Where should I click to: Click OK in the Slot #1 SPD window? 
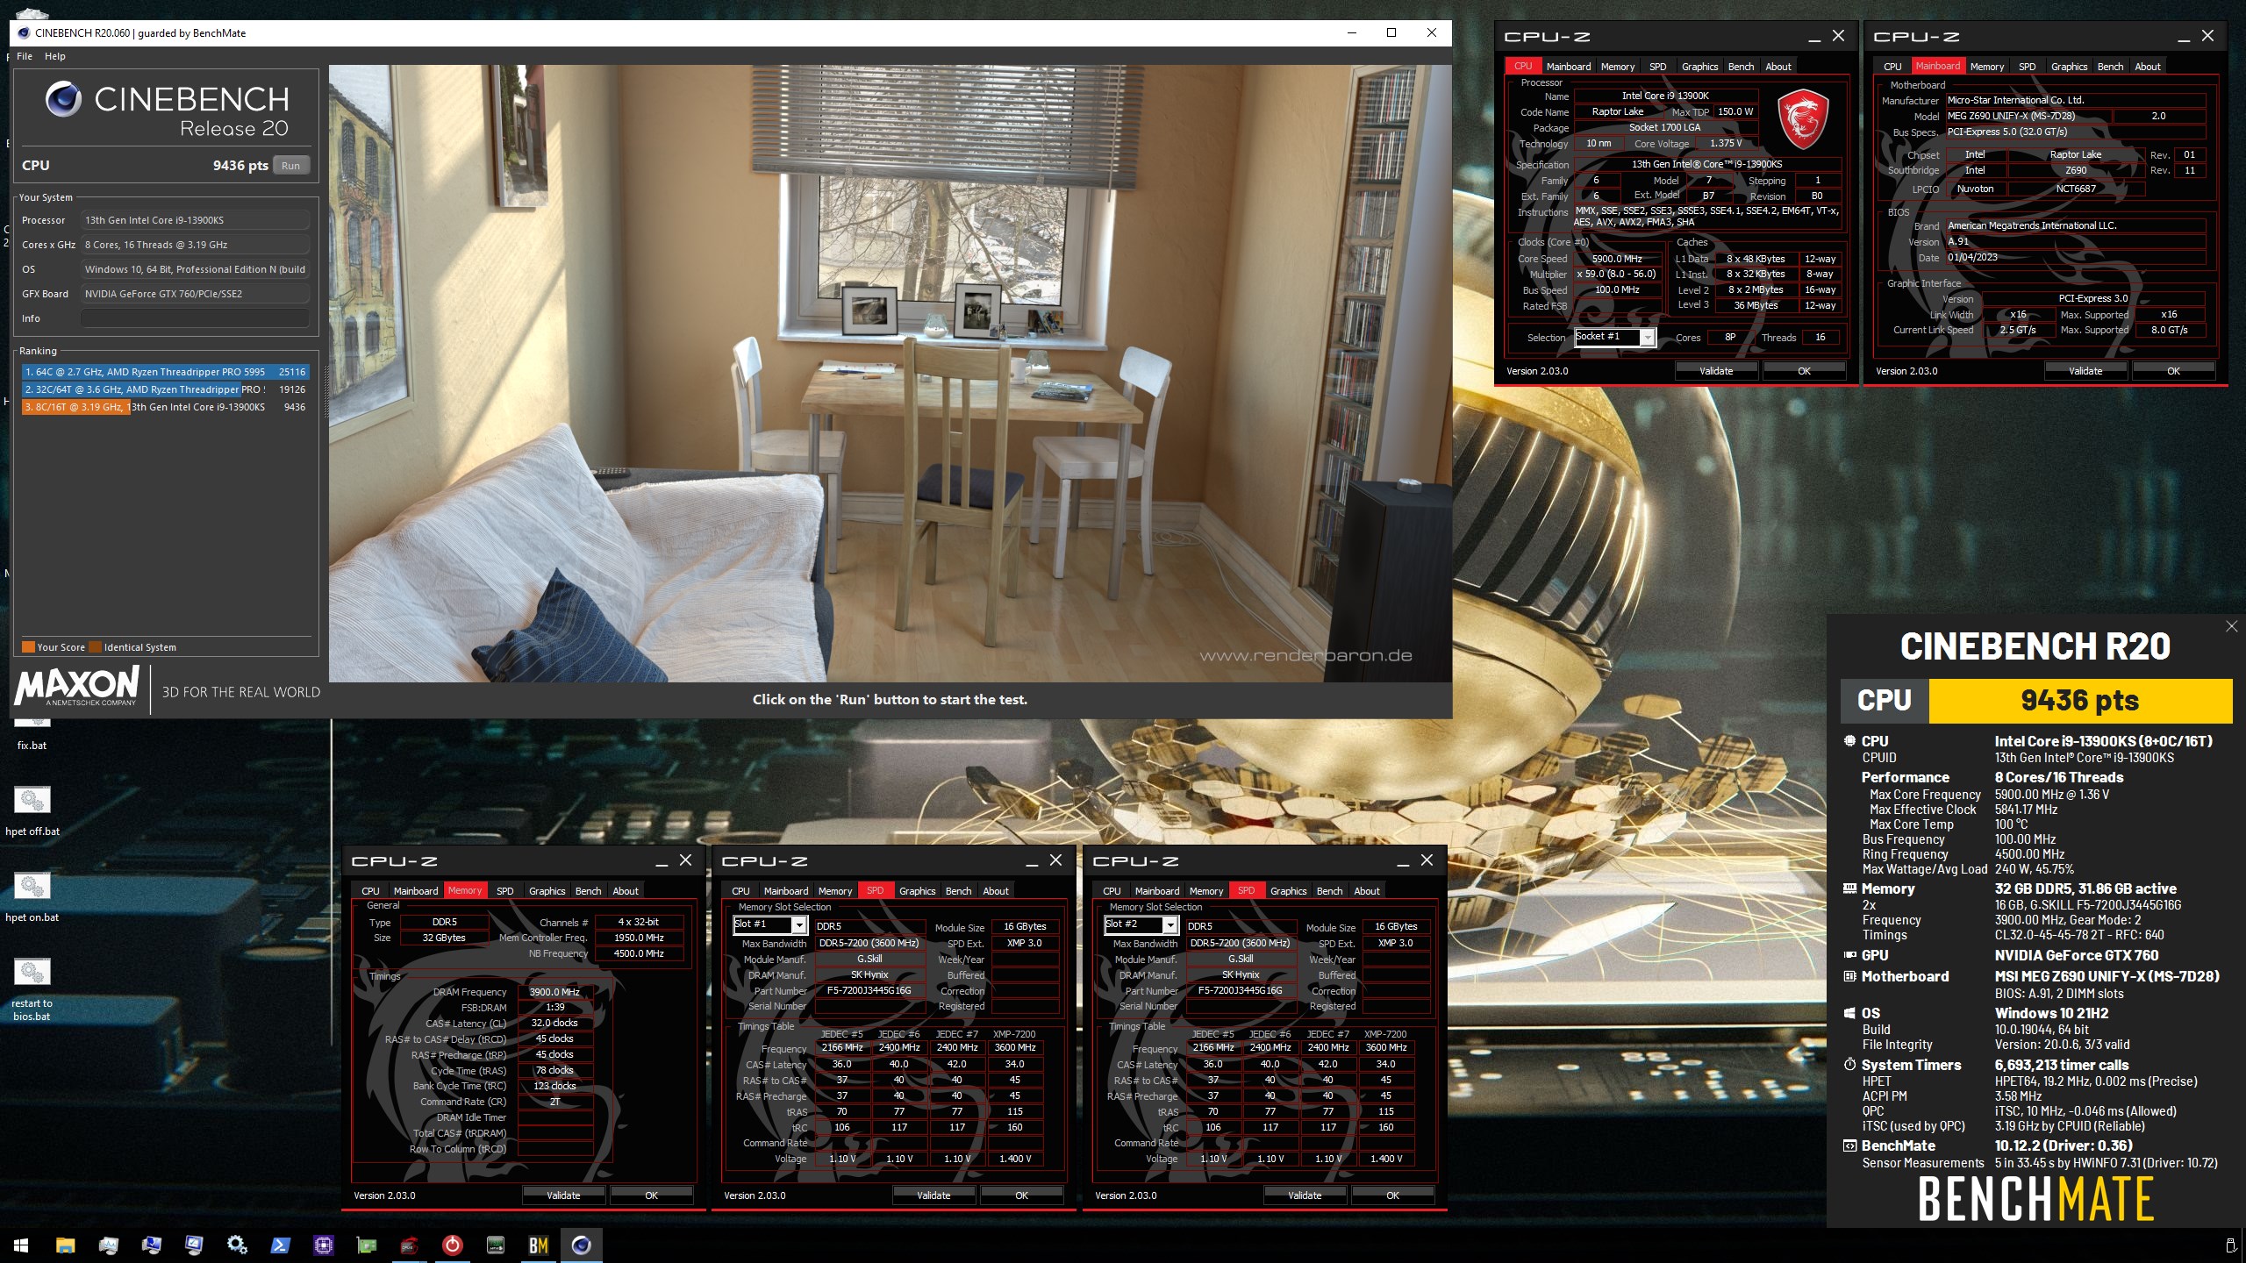(1021, 1195)
